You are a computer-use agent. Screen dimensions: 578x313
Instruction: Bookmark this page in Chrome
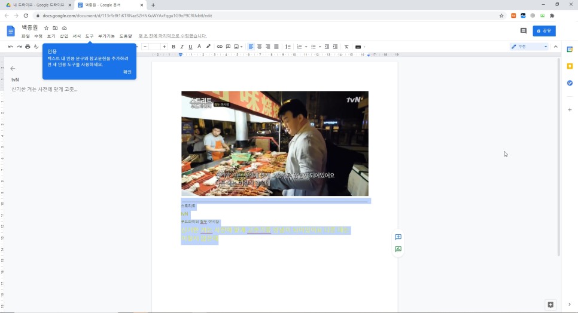pos(501,16)
